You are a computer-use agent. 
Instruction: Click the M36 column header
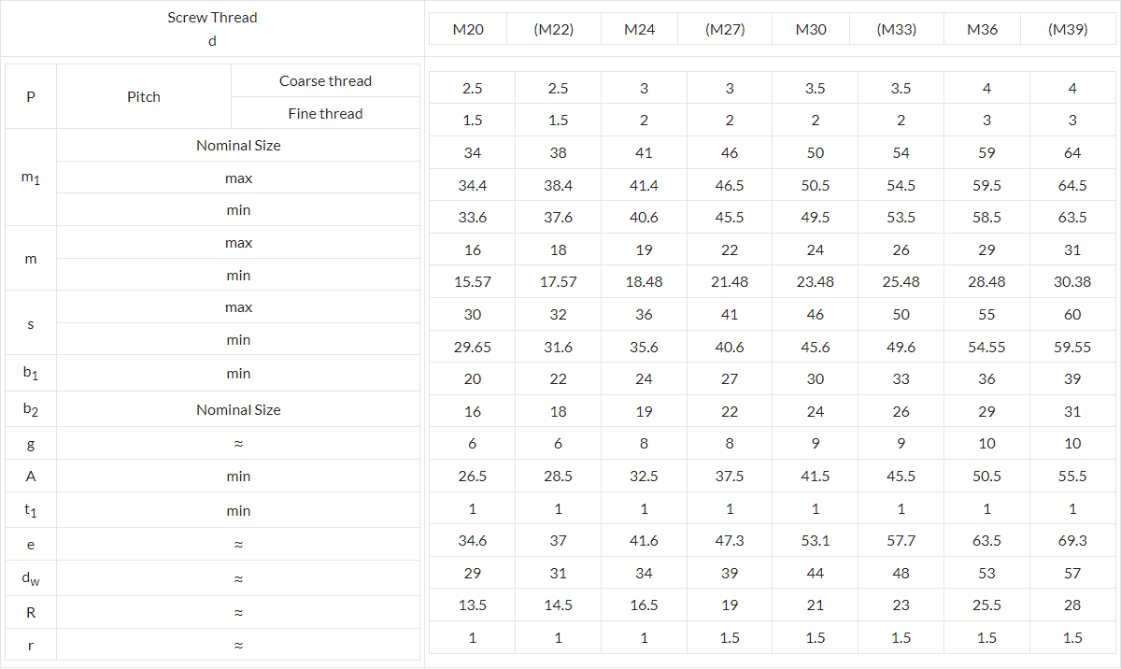(983, 29)
